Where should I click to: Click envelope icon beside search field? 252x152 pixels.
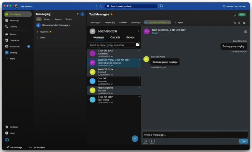(x=138, y=45)
